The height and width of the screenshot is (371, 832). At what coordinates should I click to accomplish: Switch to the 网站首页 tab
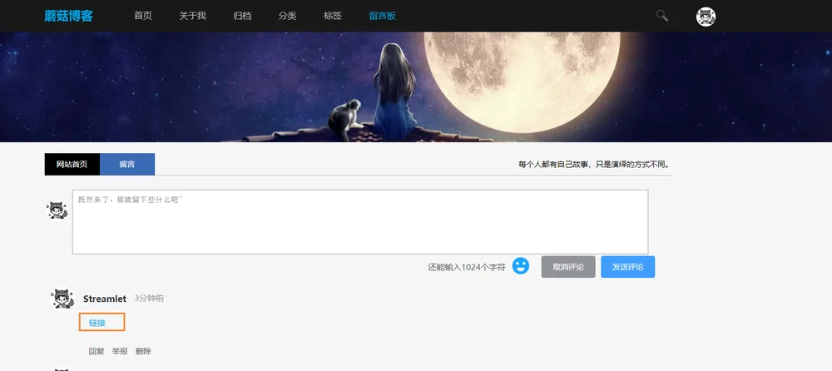[x=72, y=164]
